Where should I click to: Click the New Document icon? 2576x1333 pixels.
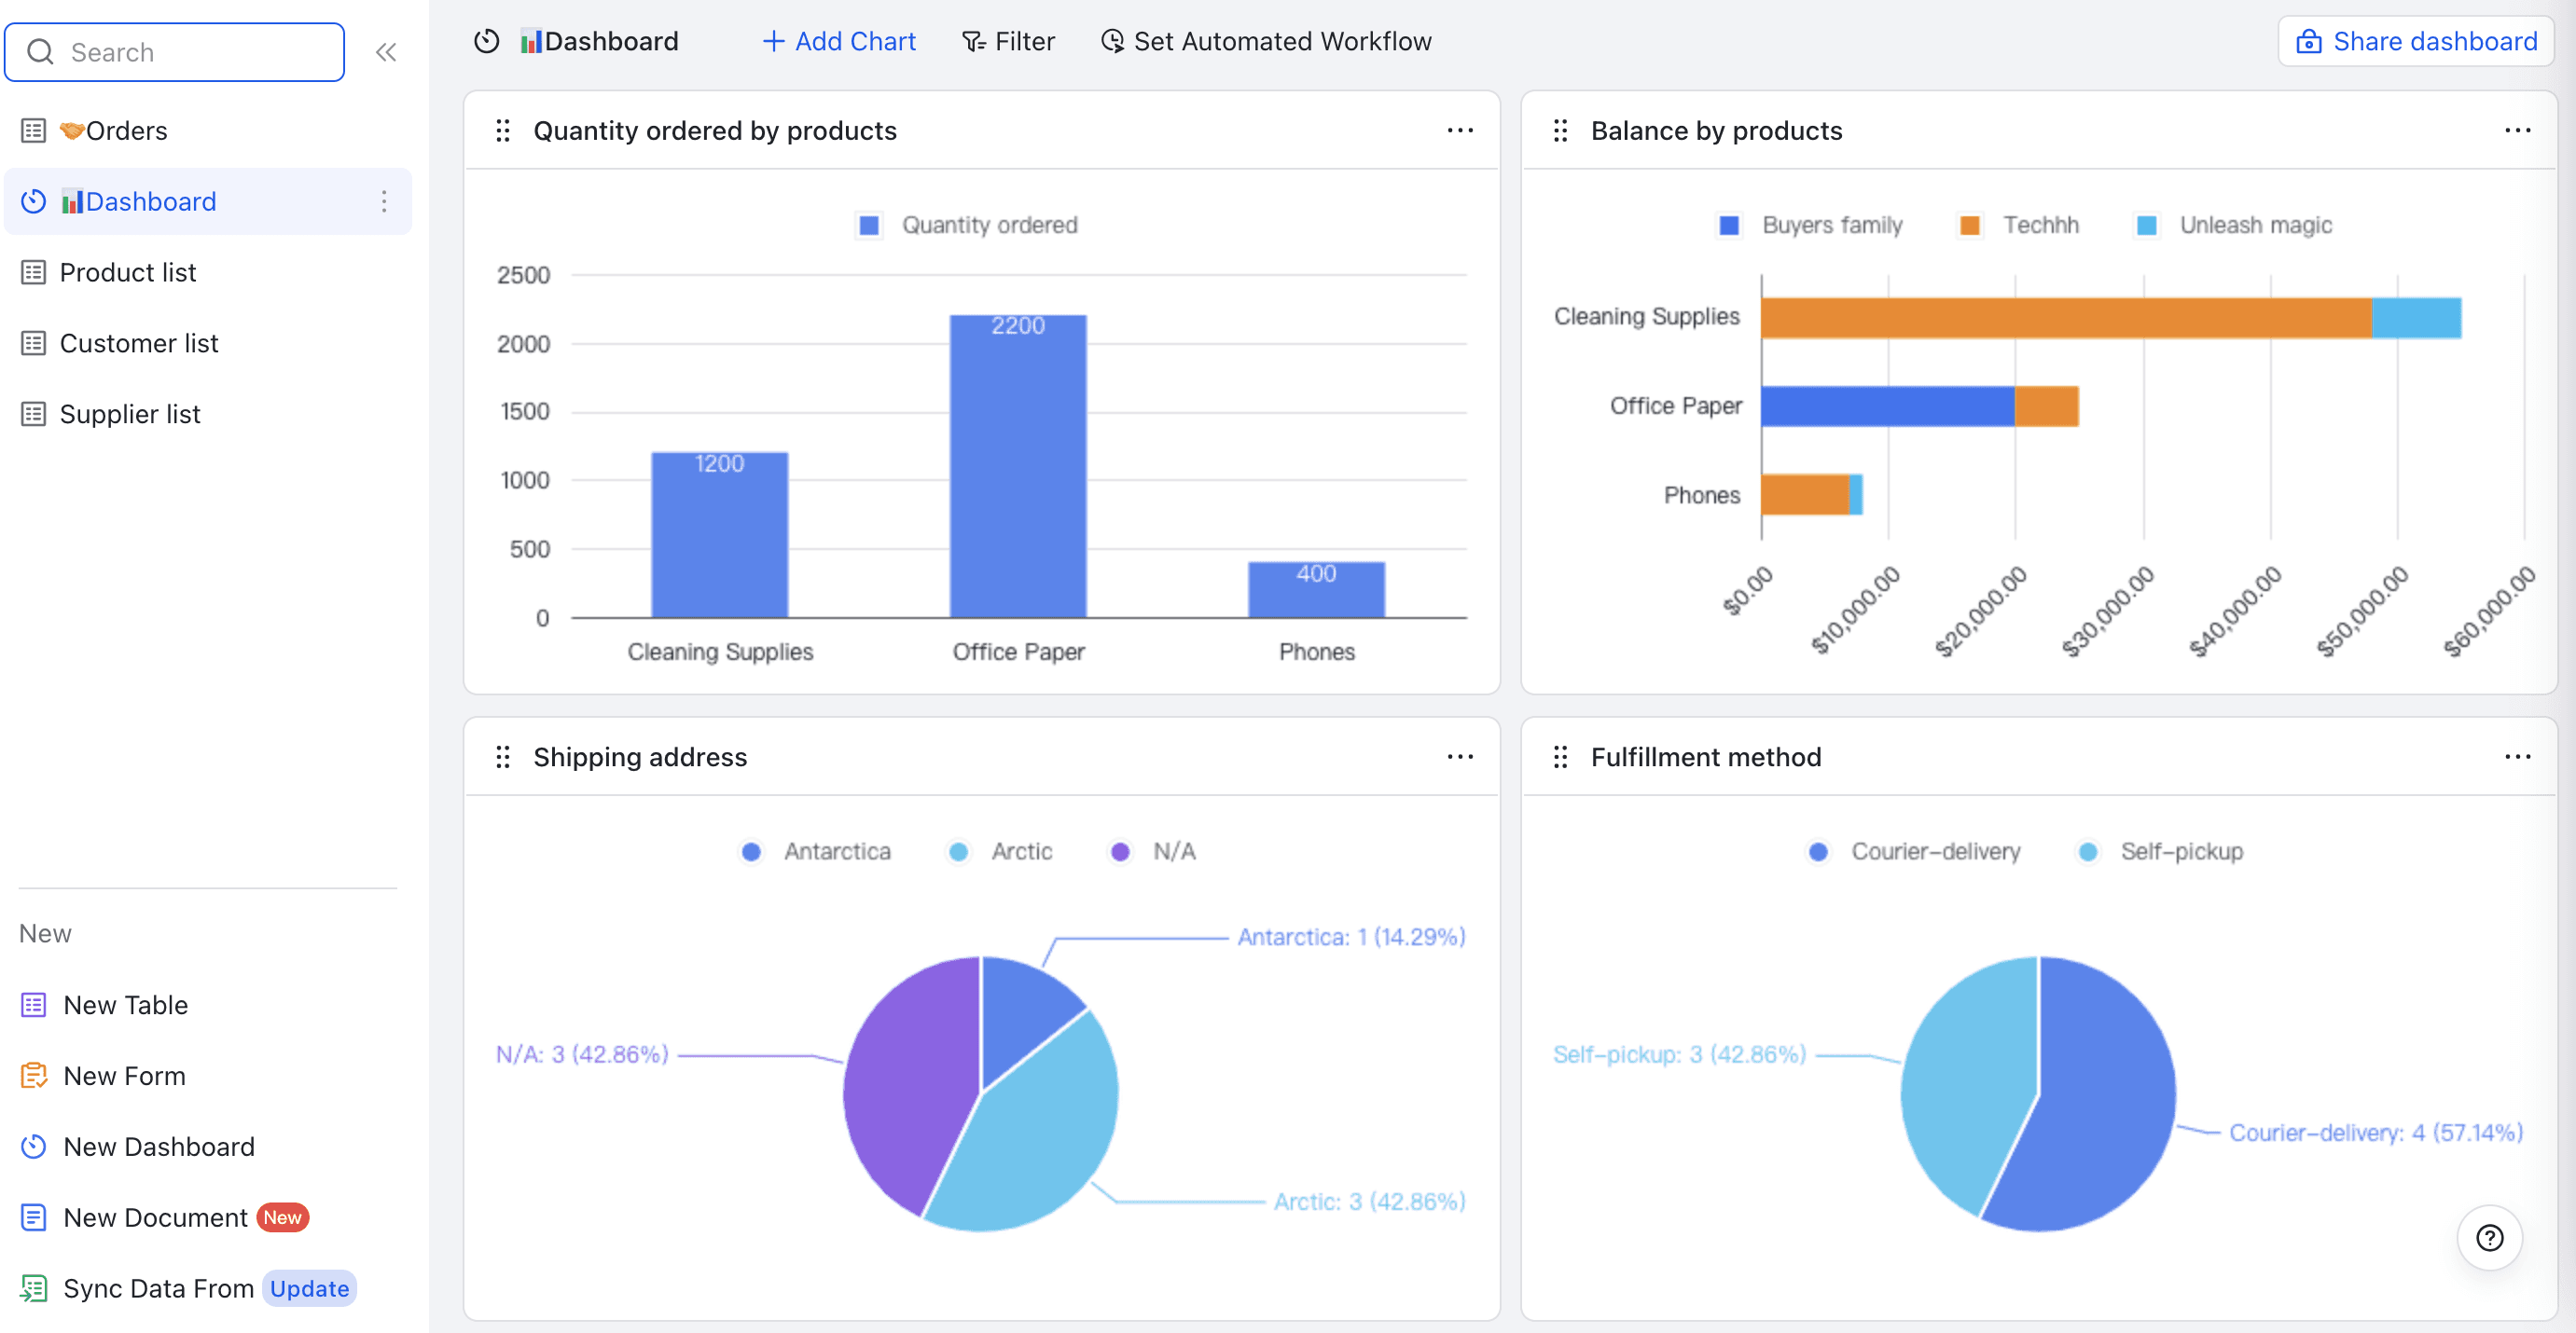pos(34,1217)
